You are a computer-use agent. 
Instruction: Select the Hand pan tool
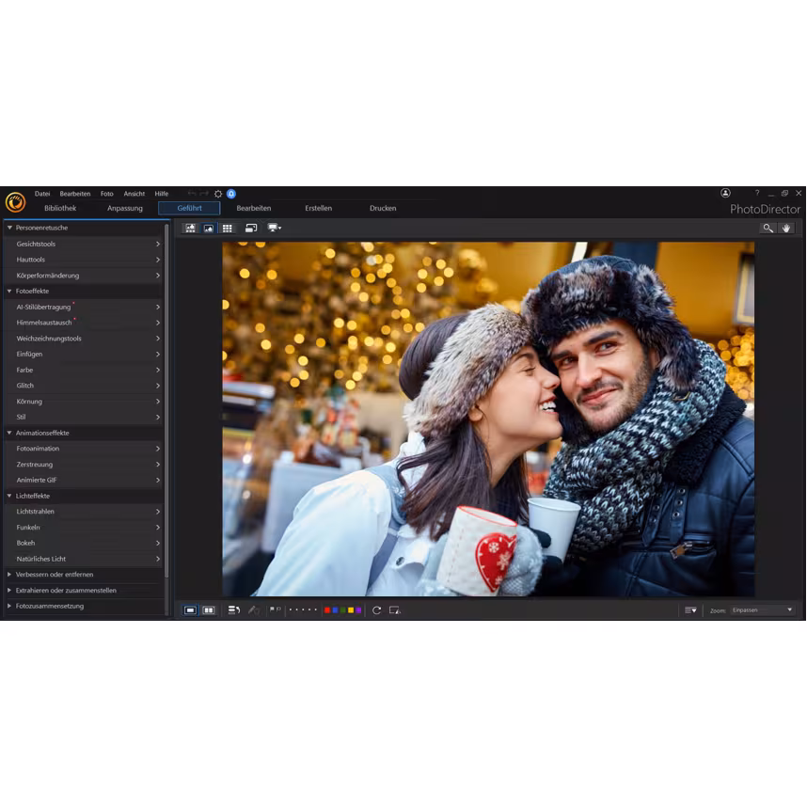(787, 228)
